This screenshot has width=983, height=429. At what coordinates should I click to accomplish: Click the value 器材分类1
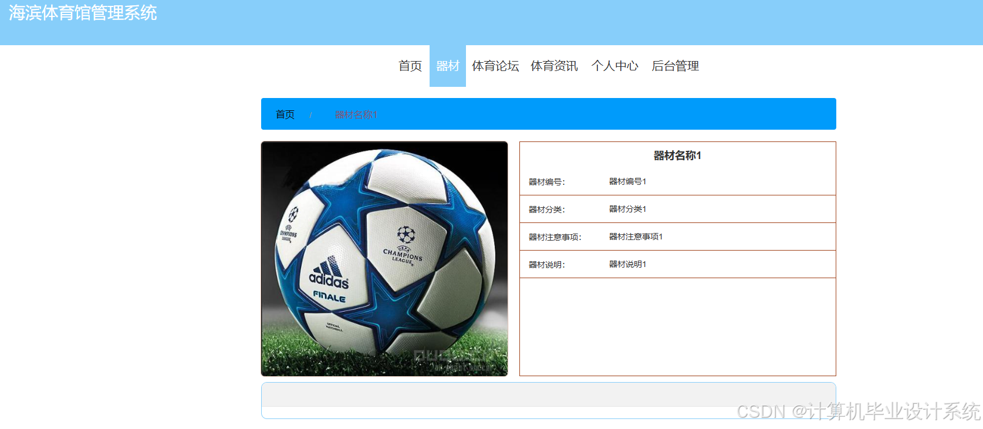[x=627, y=209]
